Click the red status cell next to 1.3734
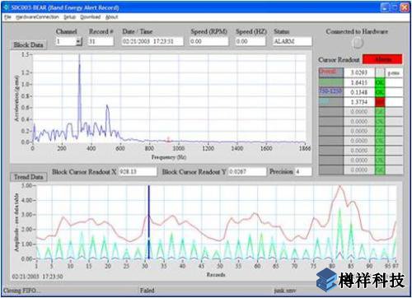This screenshot has height=298, width=412. coord(380,102)
